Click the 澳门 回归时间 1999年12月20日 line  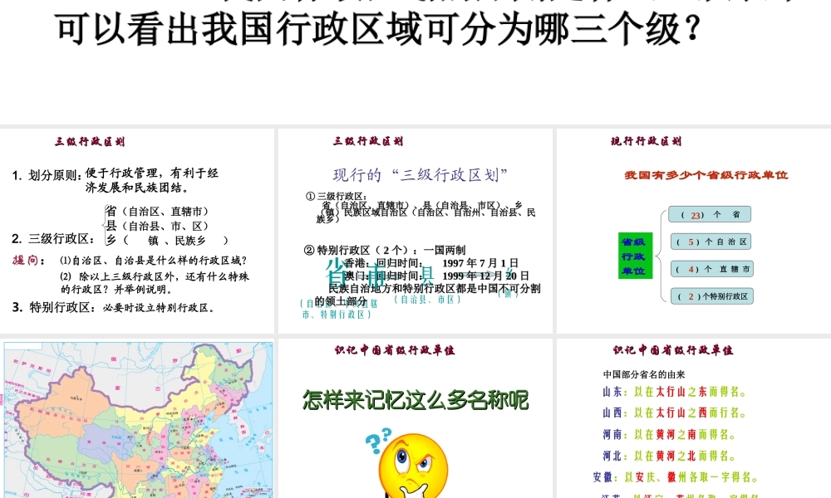pyautogui.click(x=436, y=276)
